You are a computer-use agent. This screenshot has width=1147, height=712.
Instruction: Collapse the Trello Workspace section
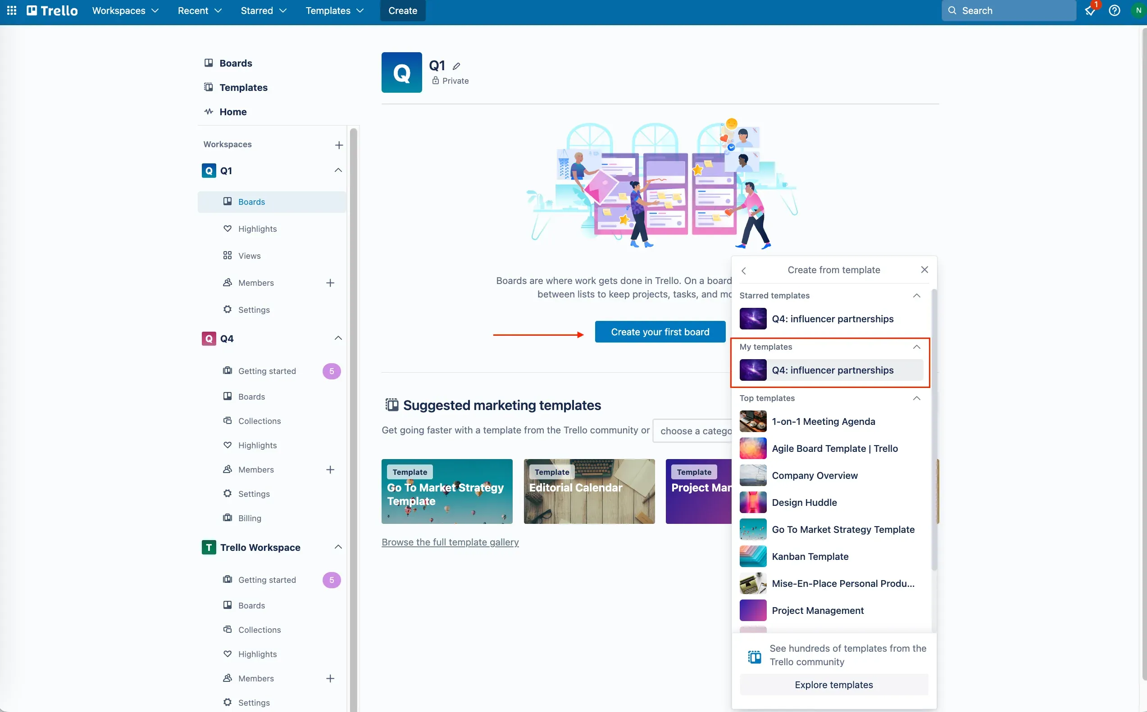click(x=337, y=547)
